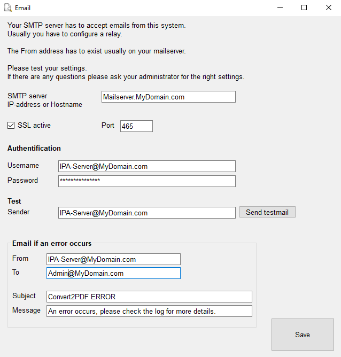The height and width of the screenshot is (357, 341).
Task: Click the error email From field
Action: click(x=113, y=259)
